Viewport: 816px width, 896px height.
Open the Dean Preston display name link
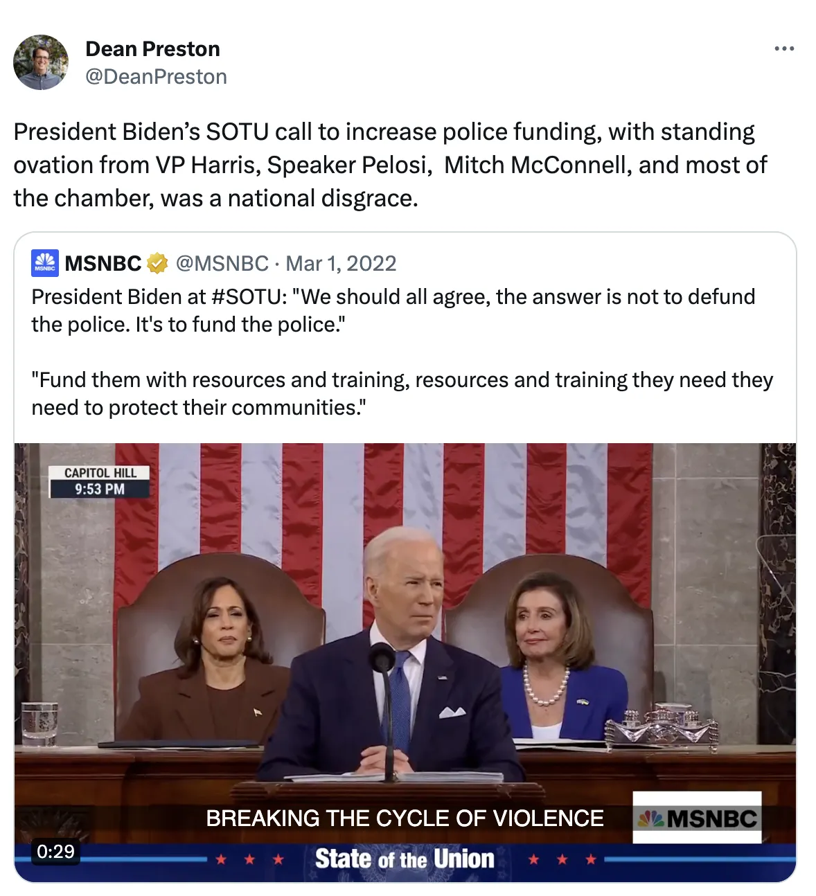coord(152,49)
